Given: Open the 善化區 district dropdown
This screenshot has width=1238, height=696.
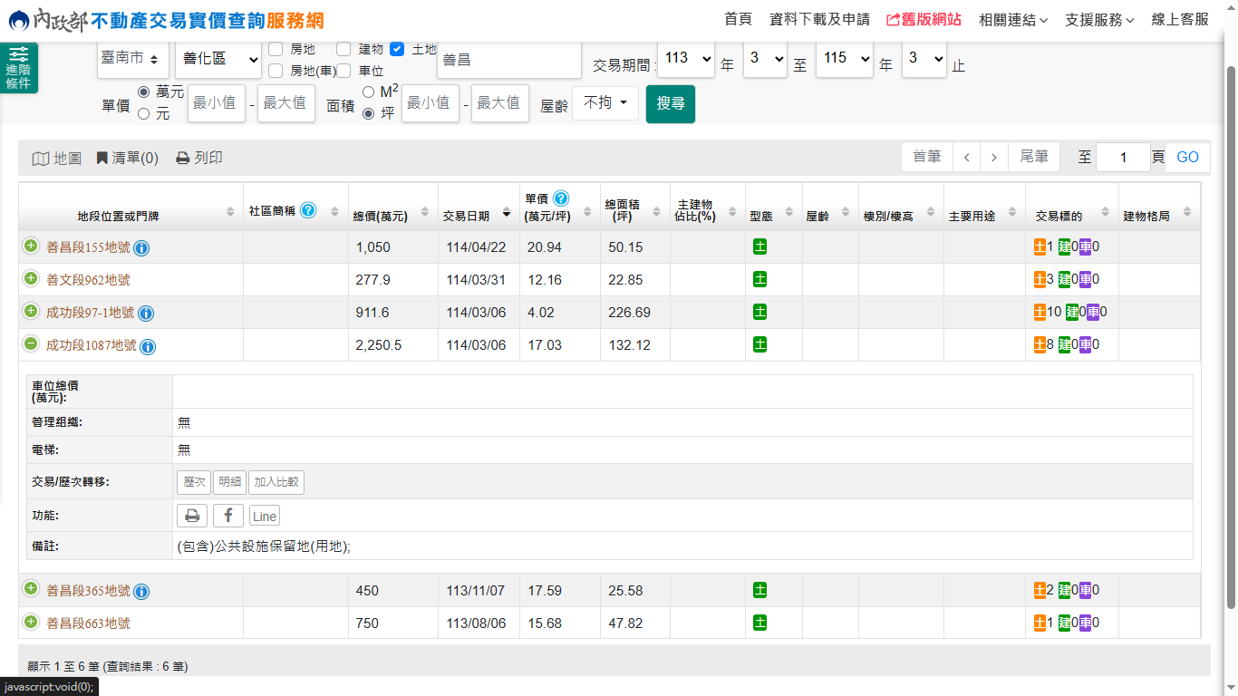Looking at the screenshot, I should (x=218, y=59).
